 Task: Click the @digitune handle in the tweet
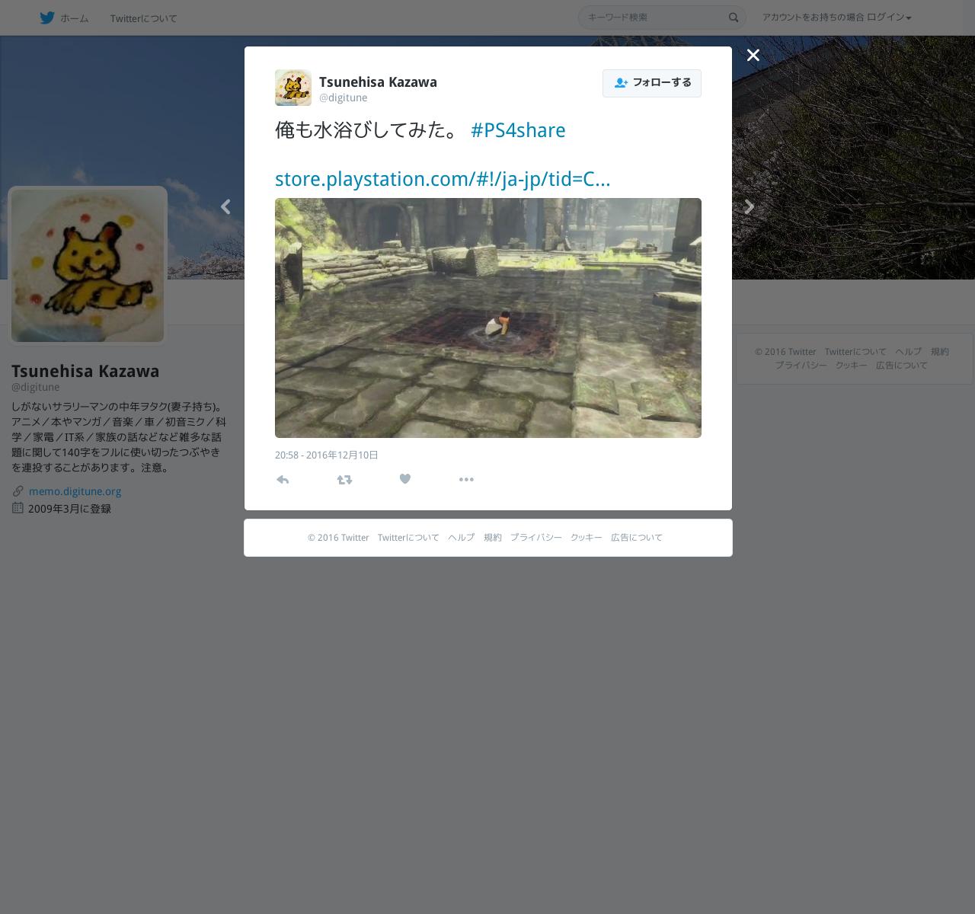click(343, 97)
